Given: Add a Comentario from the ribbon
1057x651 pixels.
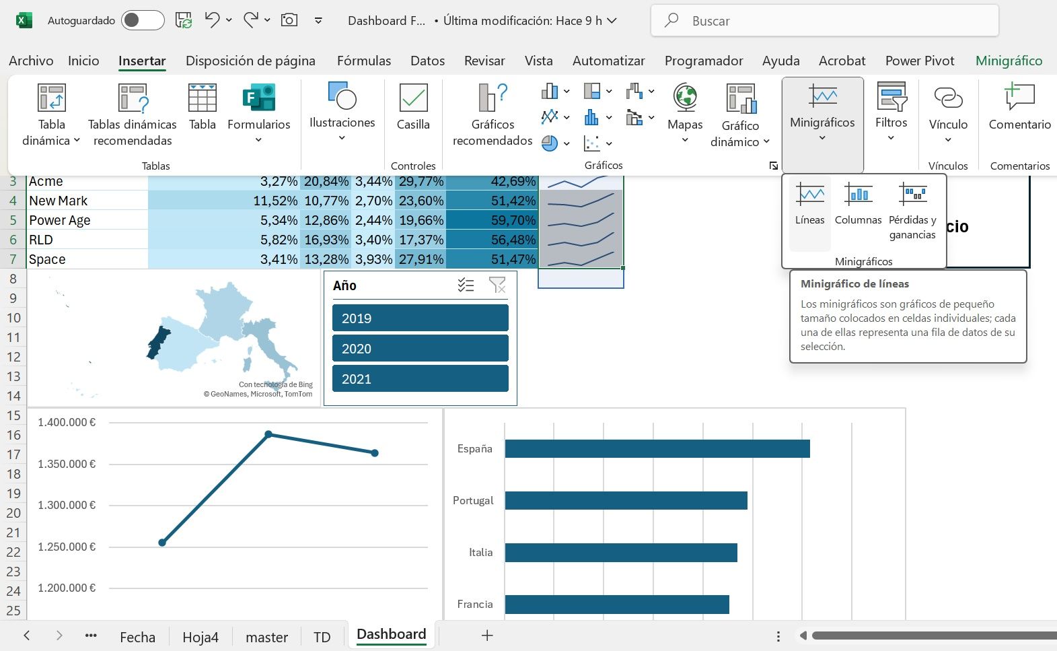Looking at the screenshot, I should pyautogui.click(x=1019, y=108).
